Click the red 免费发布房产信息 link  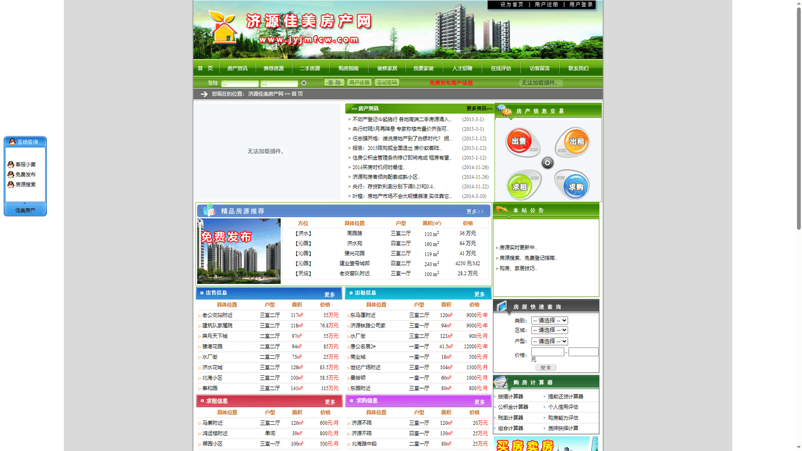coord(451,83)
